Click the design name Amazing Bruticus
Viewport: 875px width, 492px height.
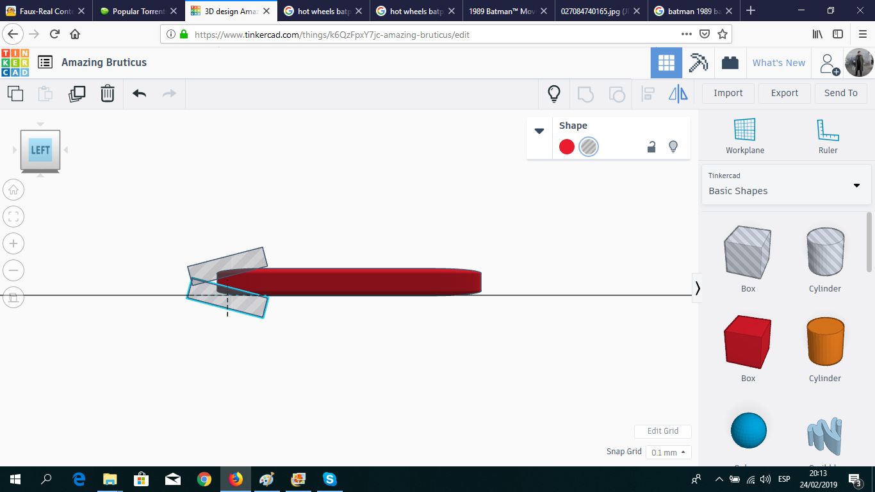[104, 63]
